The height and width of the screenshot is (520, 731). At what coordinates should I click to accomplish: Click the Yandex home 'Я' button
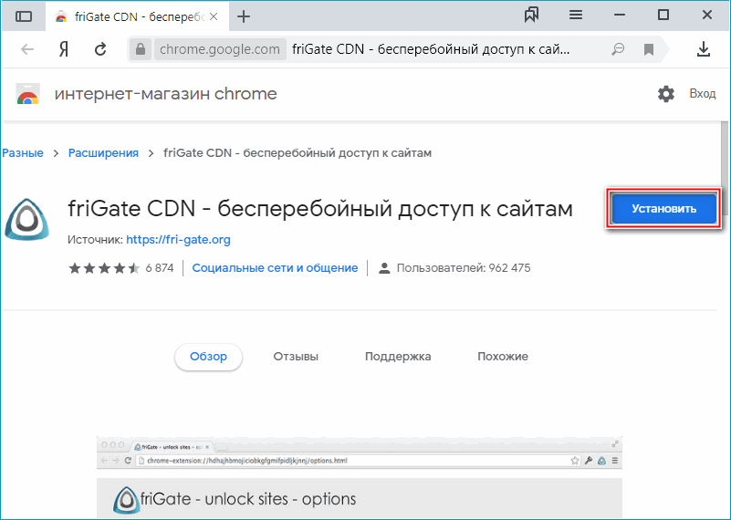pos(65,49)
